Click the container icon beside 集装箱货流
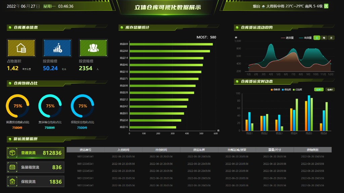This screenshot has height=193, width=344. click(12, 167)
